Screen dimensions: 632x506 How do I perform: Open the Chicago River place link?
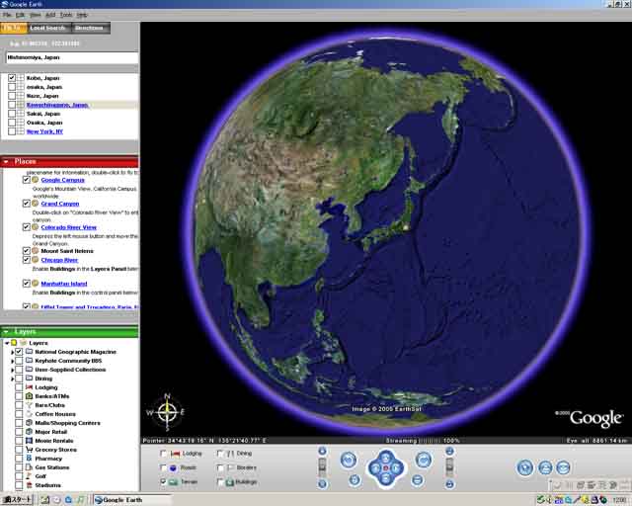point(59,260)
